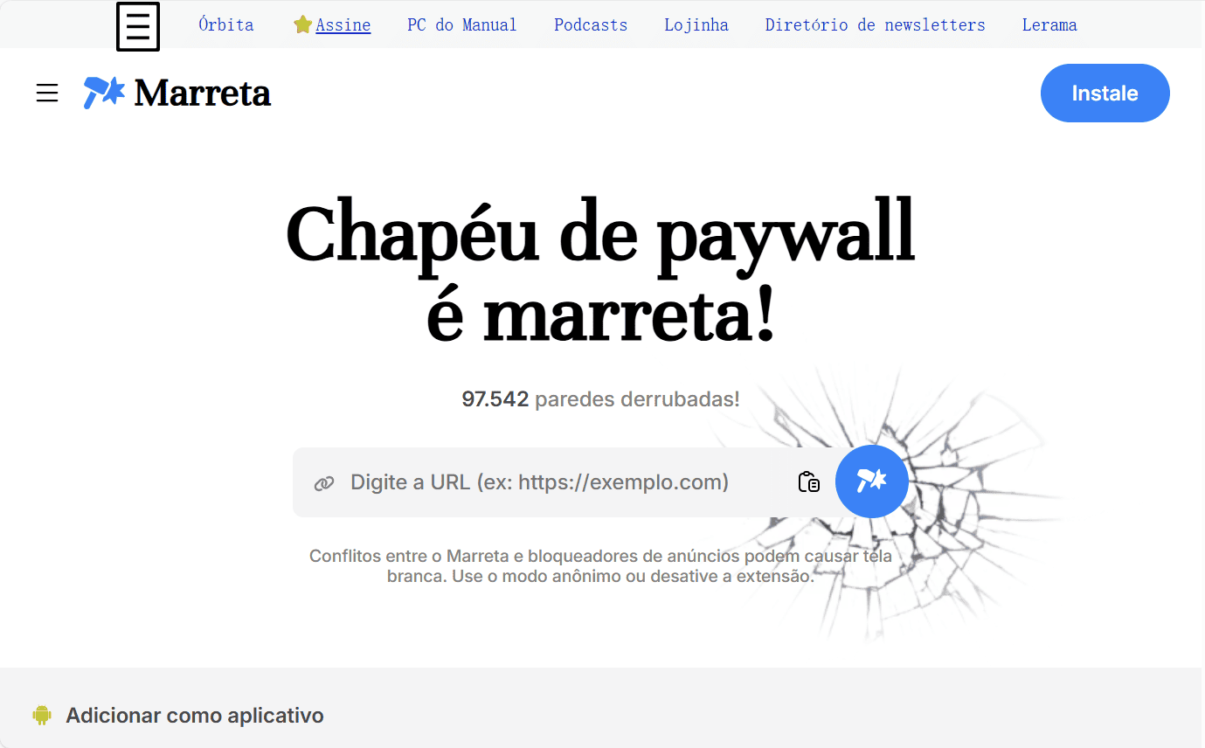
Task: Click the Marreta wordmark text
Action: [203, 93]
